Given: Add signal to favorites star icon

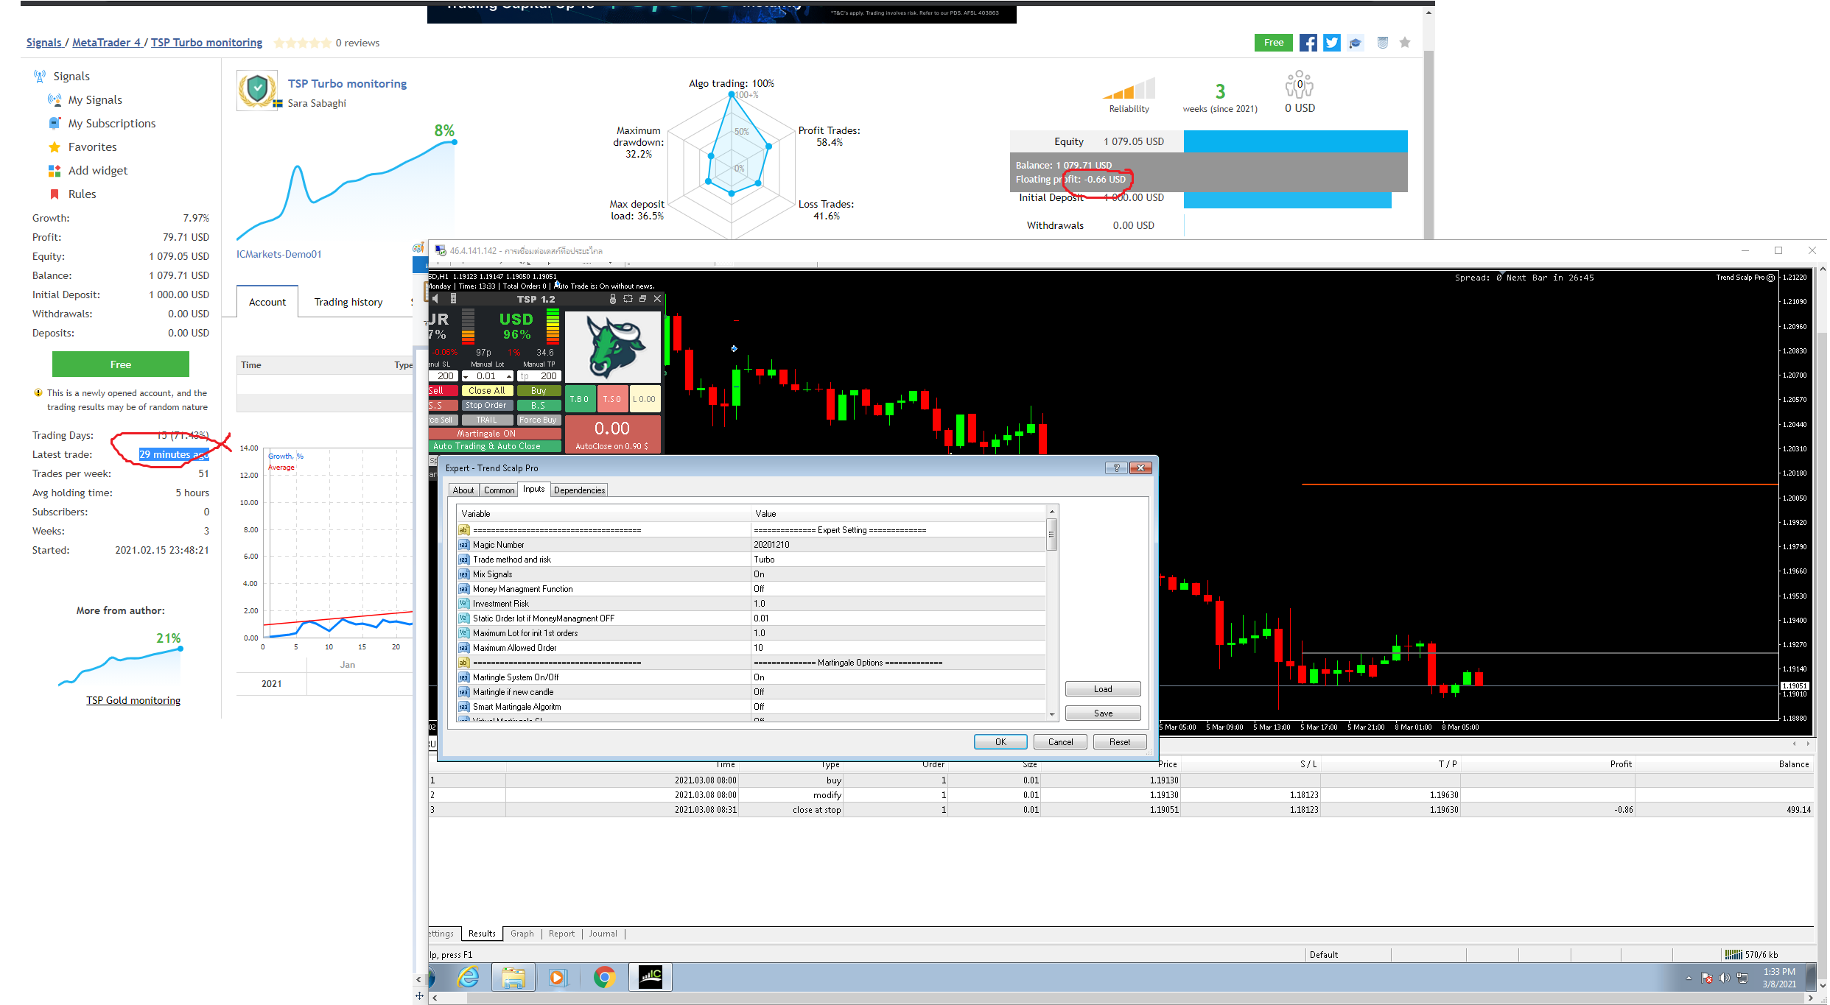Looking at the screenshot, I should (x=1405, y=43).
